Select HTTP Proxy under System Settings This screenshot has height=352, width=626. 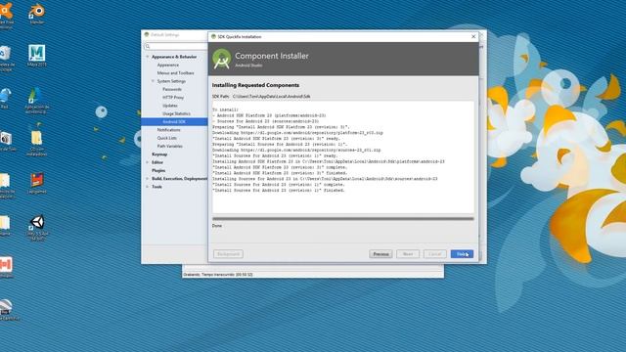coord(173,98)
